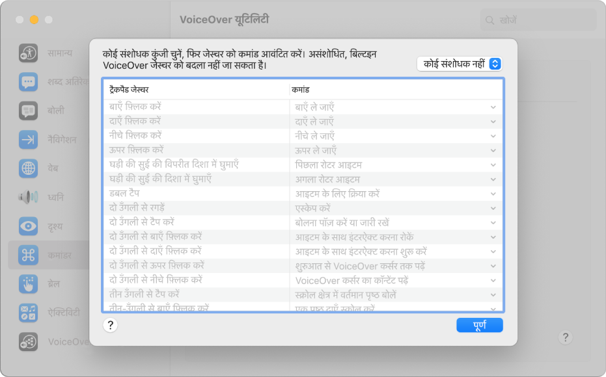Click the ध्वनि speaker icon
Image resolution: width=606 pixels, height=377 pixels.
click(28, 197)
